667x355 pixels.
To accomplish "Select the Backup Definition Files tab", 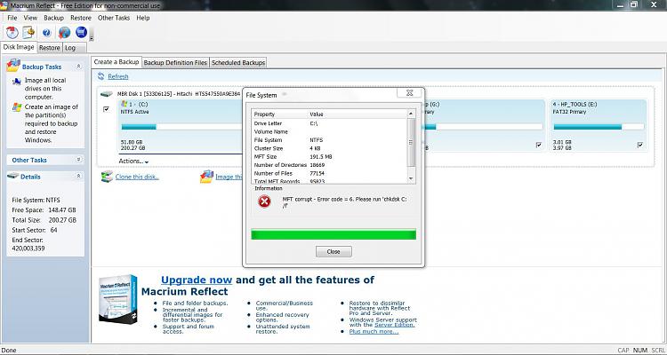I will (175, 63).
